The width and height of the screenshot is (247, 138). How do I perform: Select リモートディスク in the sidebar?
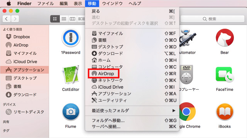pos(24,112)
